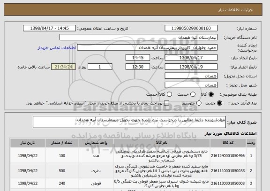Click the ردیف column header
The image size is (270, 191).
click(x=251, y=143)
